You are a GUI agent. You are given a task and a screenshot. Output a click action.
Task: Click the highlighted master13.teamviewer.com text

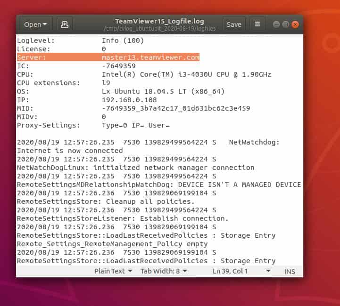tap(150, 57)
